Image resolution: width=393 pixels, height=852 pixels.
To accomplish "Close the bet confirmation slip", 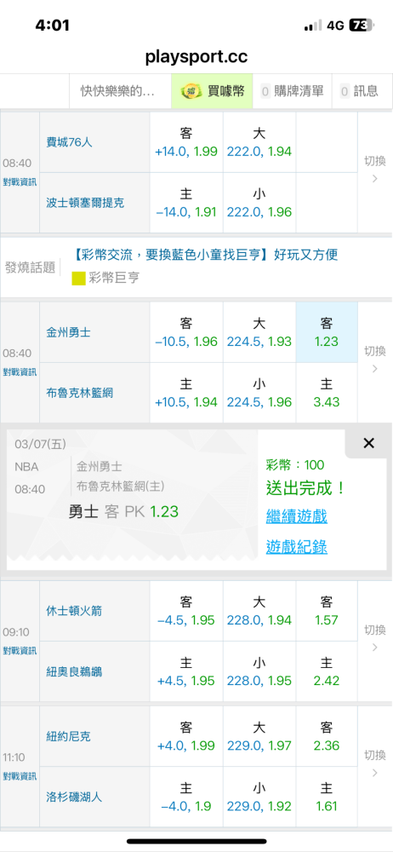I will (368, 443).
